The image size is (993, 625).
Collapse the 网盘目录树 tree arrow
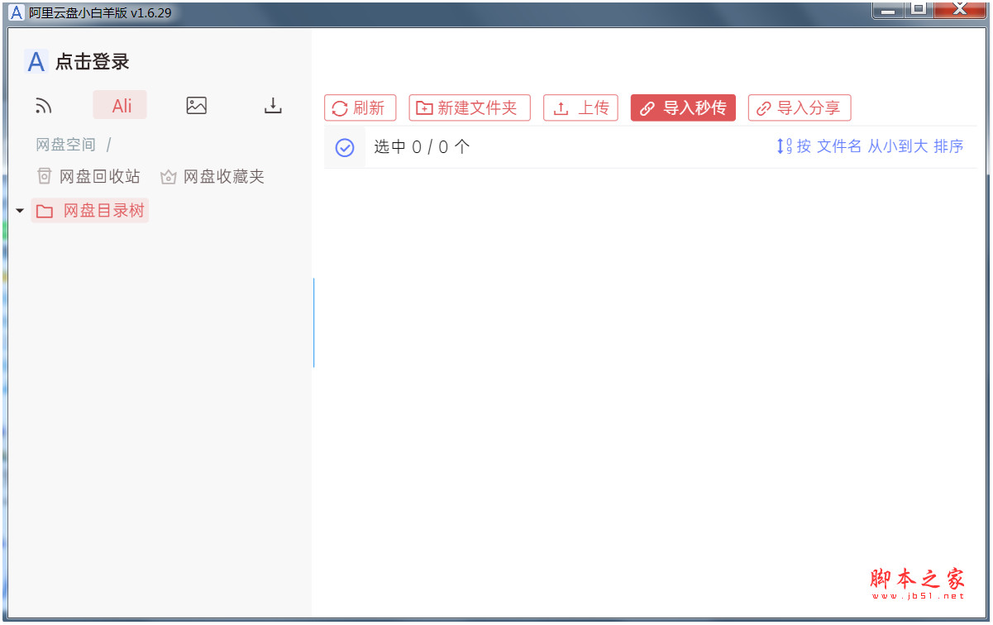click(20, 211)
